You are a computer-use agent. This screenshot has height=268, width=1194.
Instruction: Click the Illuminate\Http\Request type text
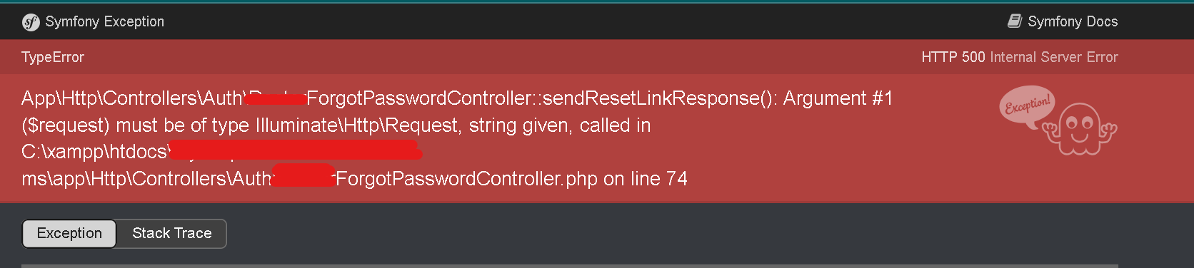pos(356,125)
